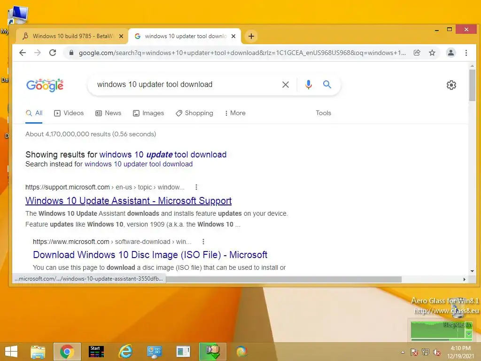Open the search Tools options

click(323, 113)
